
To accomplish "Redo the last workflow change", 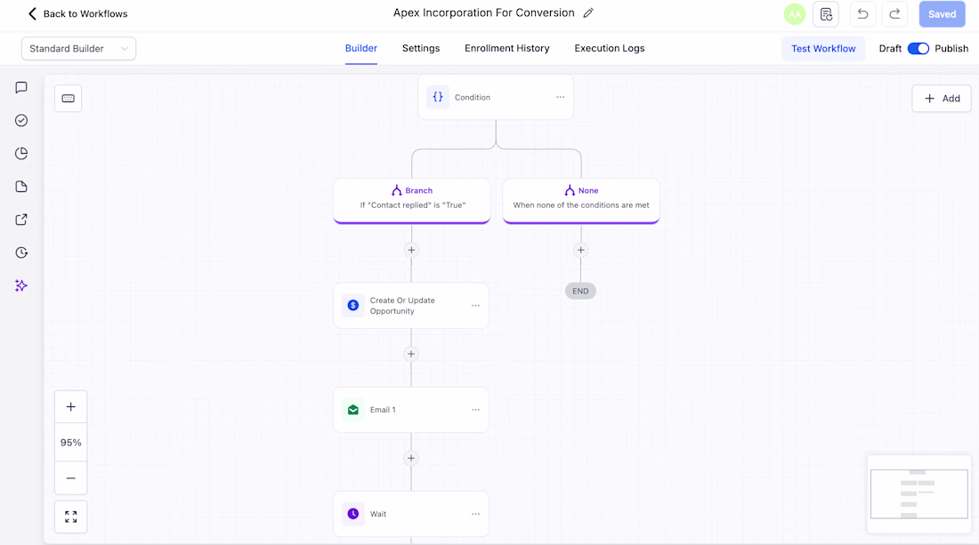I will pos(894,13).
